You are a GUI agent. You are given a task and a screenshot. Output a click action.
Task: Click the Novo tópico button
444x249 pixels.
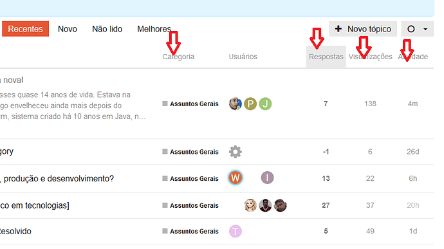click(363, 29)
